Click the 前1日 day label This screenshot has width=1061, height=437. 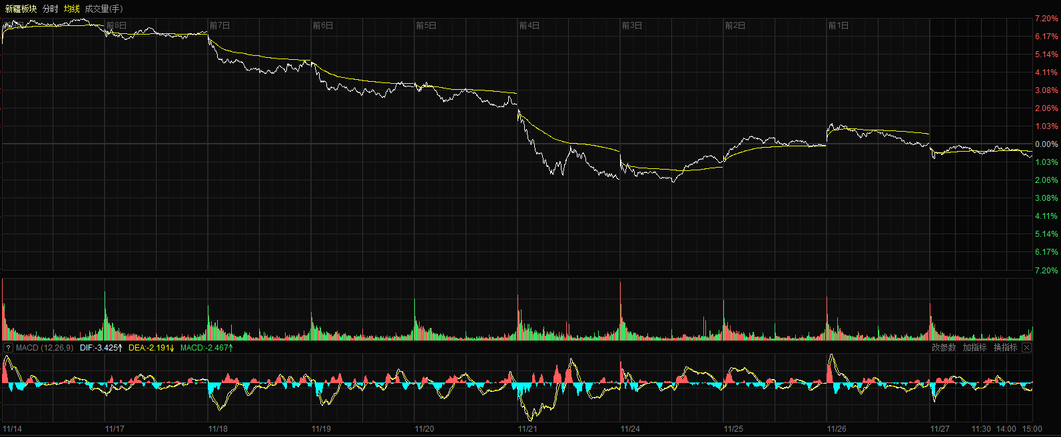coord(839,26)
